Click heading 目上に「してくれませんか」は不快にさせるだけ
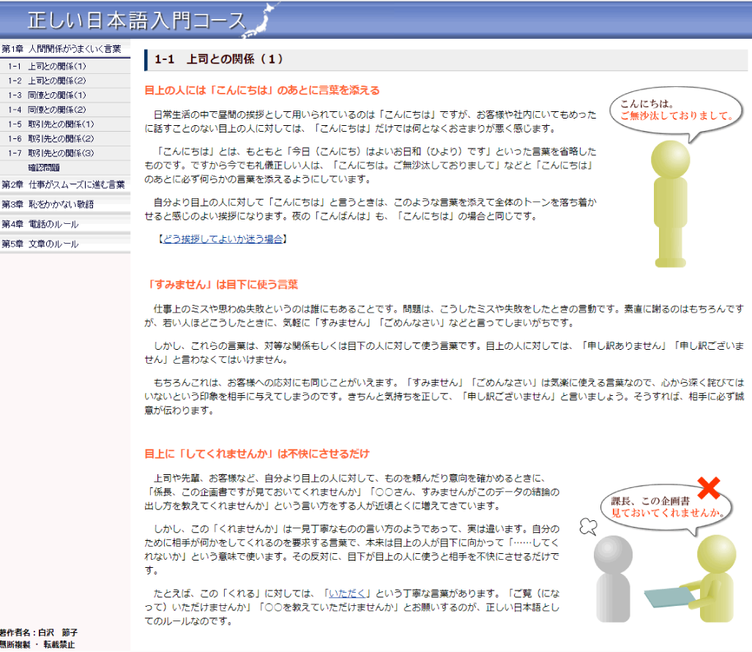The height and width of the screenshot is (652, 752). [257, 454]
